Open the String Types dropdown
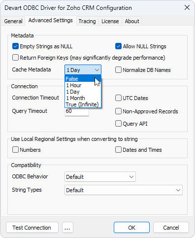The height and width of the screenshot is (238, 195). click(124, 190)
